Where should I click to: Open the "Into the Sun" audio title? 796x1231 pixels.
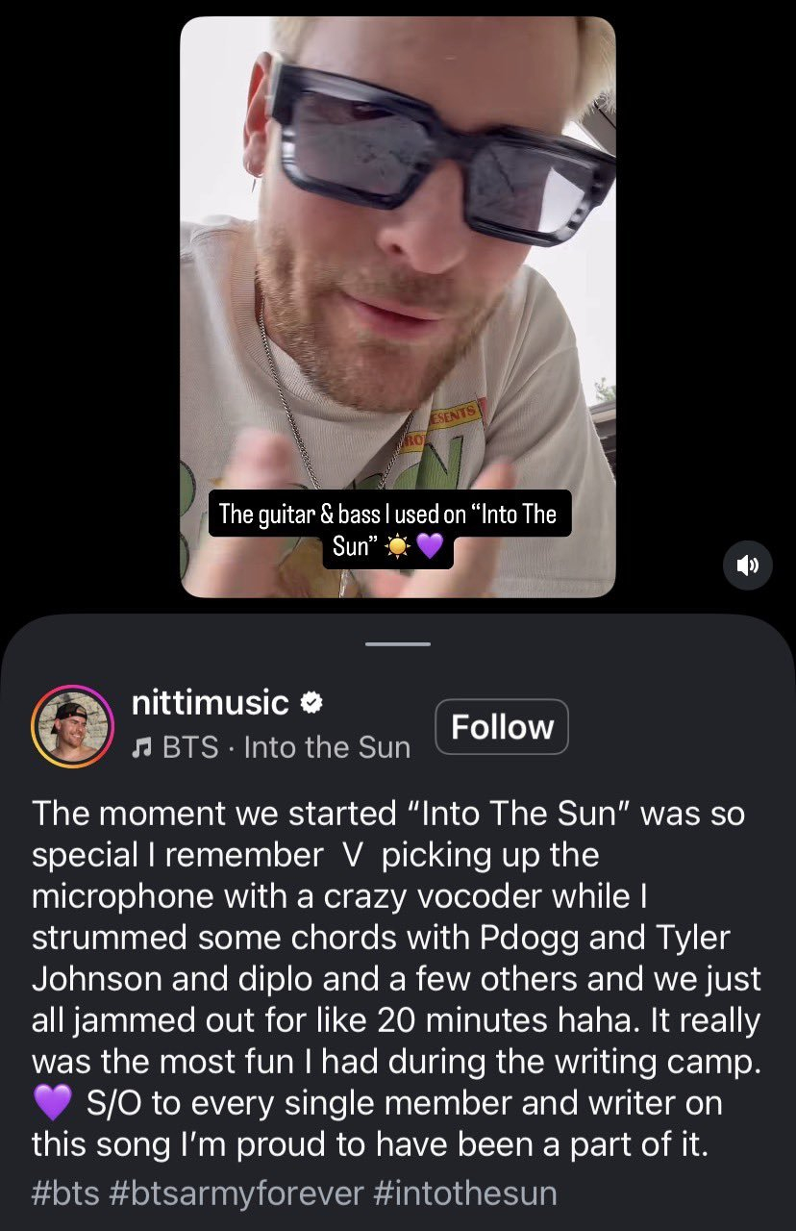pos(327,747)
